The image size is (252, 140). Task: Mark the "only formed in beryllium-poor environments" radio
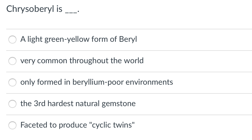click(x=13, y=82)
